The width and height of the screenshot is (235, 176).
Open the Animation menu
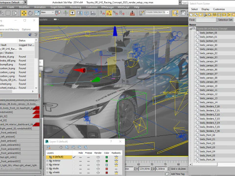pyautogui.click(x=40, y=7)
